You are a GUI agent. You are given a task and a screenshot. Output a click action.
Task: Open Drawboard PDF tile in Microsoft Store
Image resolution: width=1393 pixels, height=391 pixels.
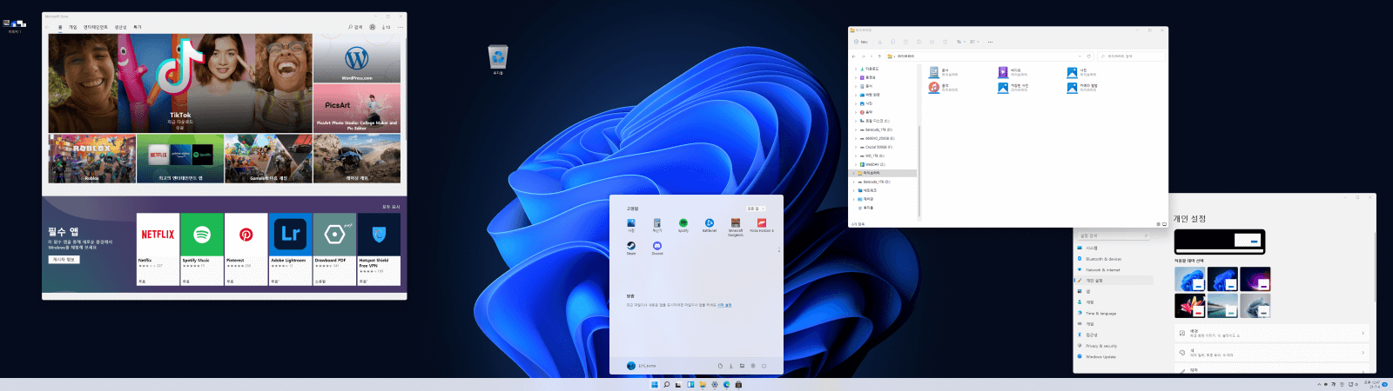click(x=335, y=249)
